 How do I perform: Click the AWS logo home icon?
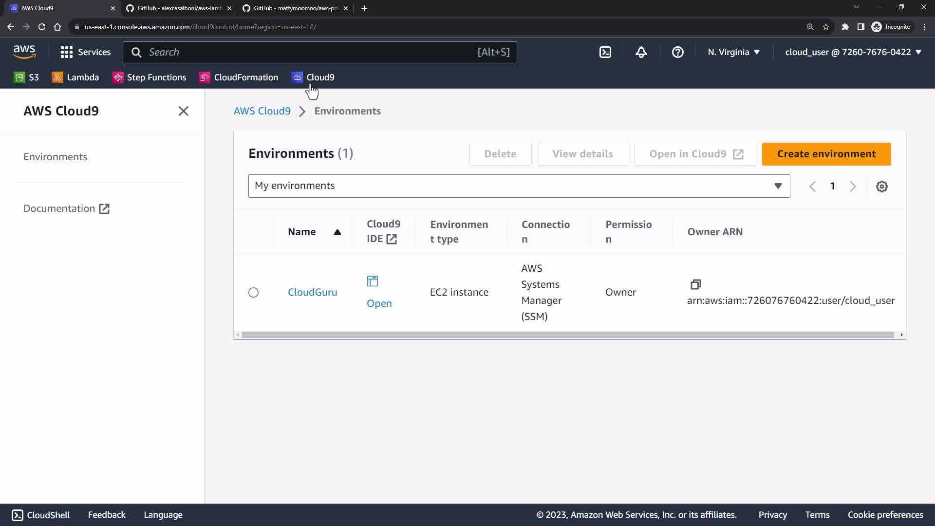click(24, 52)
